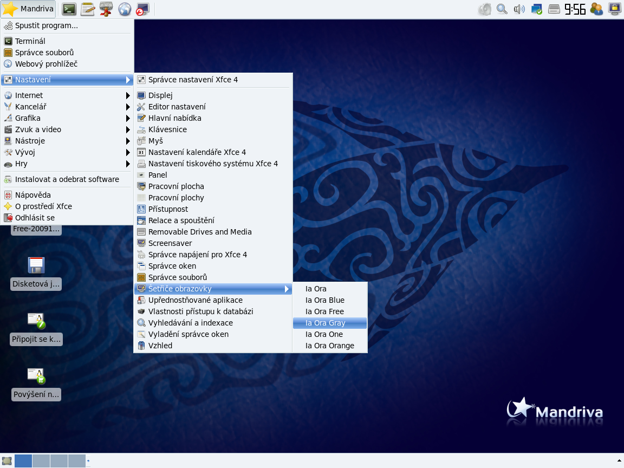Select the Disketová j... floppy desktop icon
Image resolution: width=624 pixels, height=468 pixels.
[36, 274]
